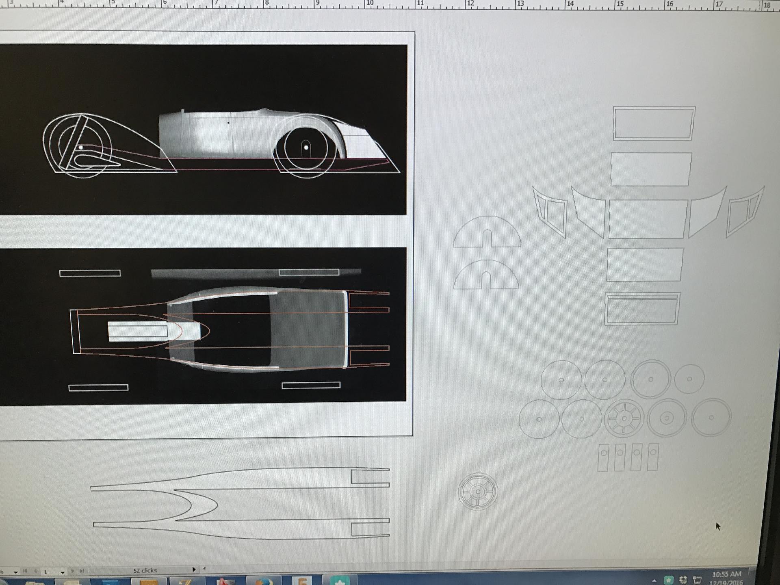Click the black arrow right of 52 clicks
The width and height of the screenshot is (780, 585).
tap(194, 570)
